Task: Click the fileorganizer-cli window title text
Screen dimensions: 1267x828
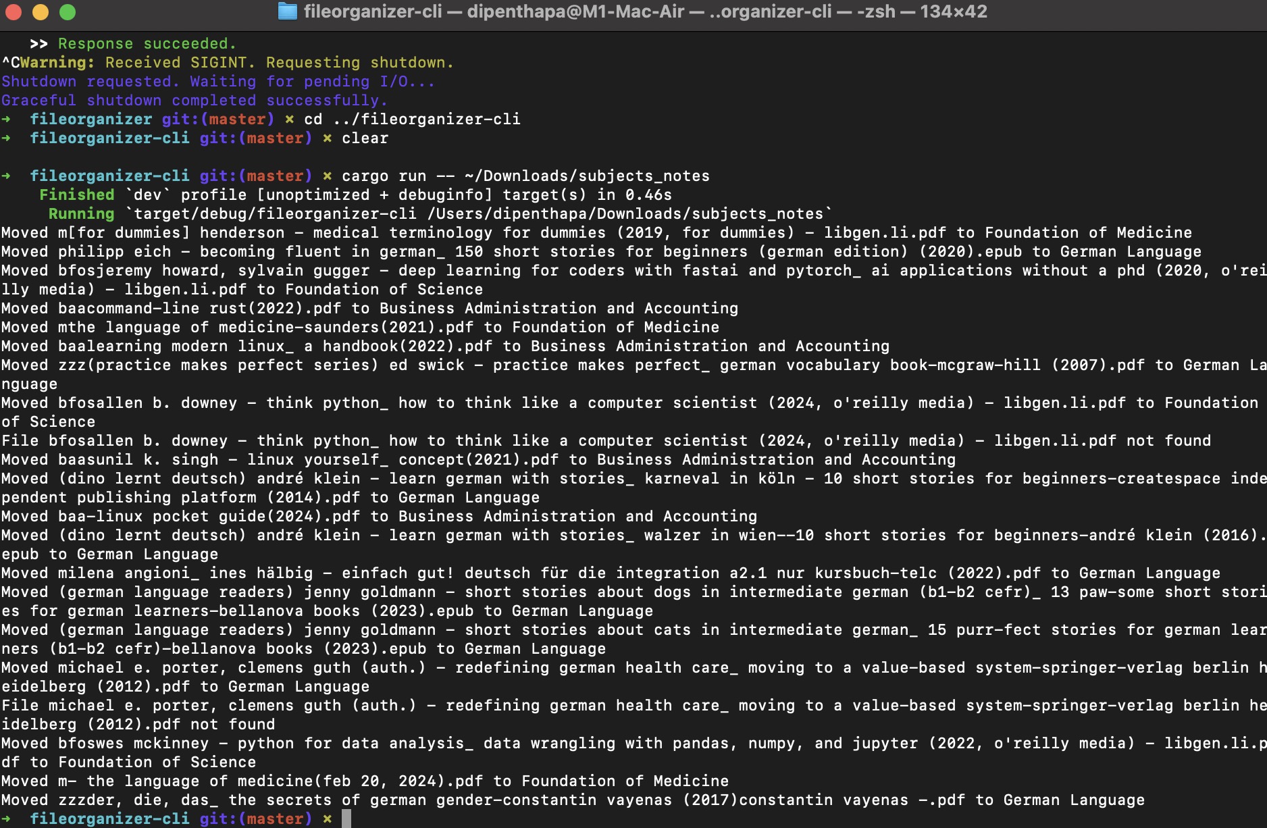Action: pos(372,11)
